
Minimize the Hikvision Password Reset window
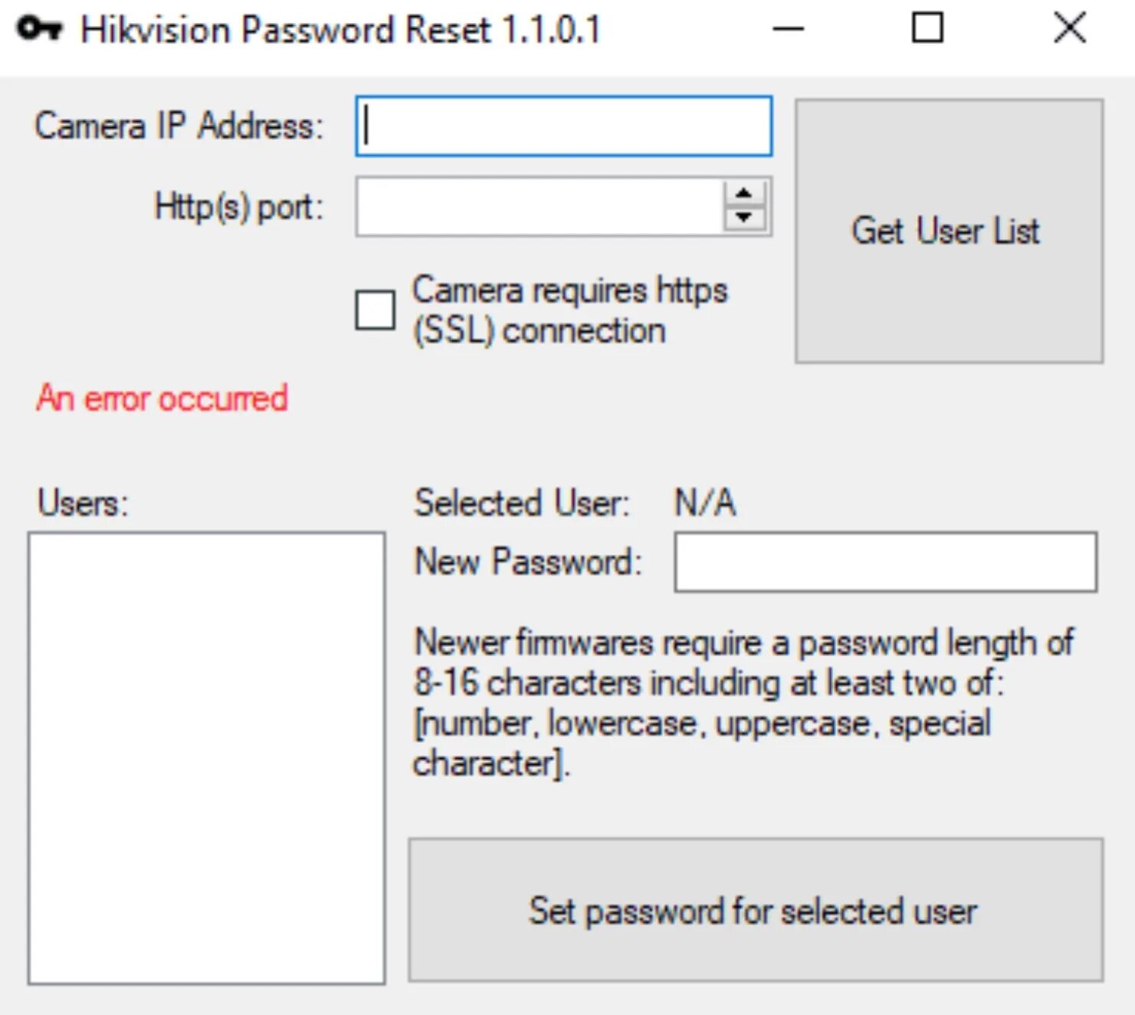coord(788,29)
